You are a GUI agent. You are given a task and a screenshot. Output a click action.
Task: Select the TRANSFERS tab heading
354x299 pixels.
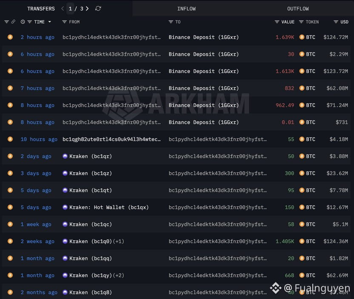41,9
